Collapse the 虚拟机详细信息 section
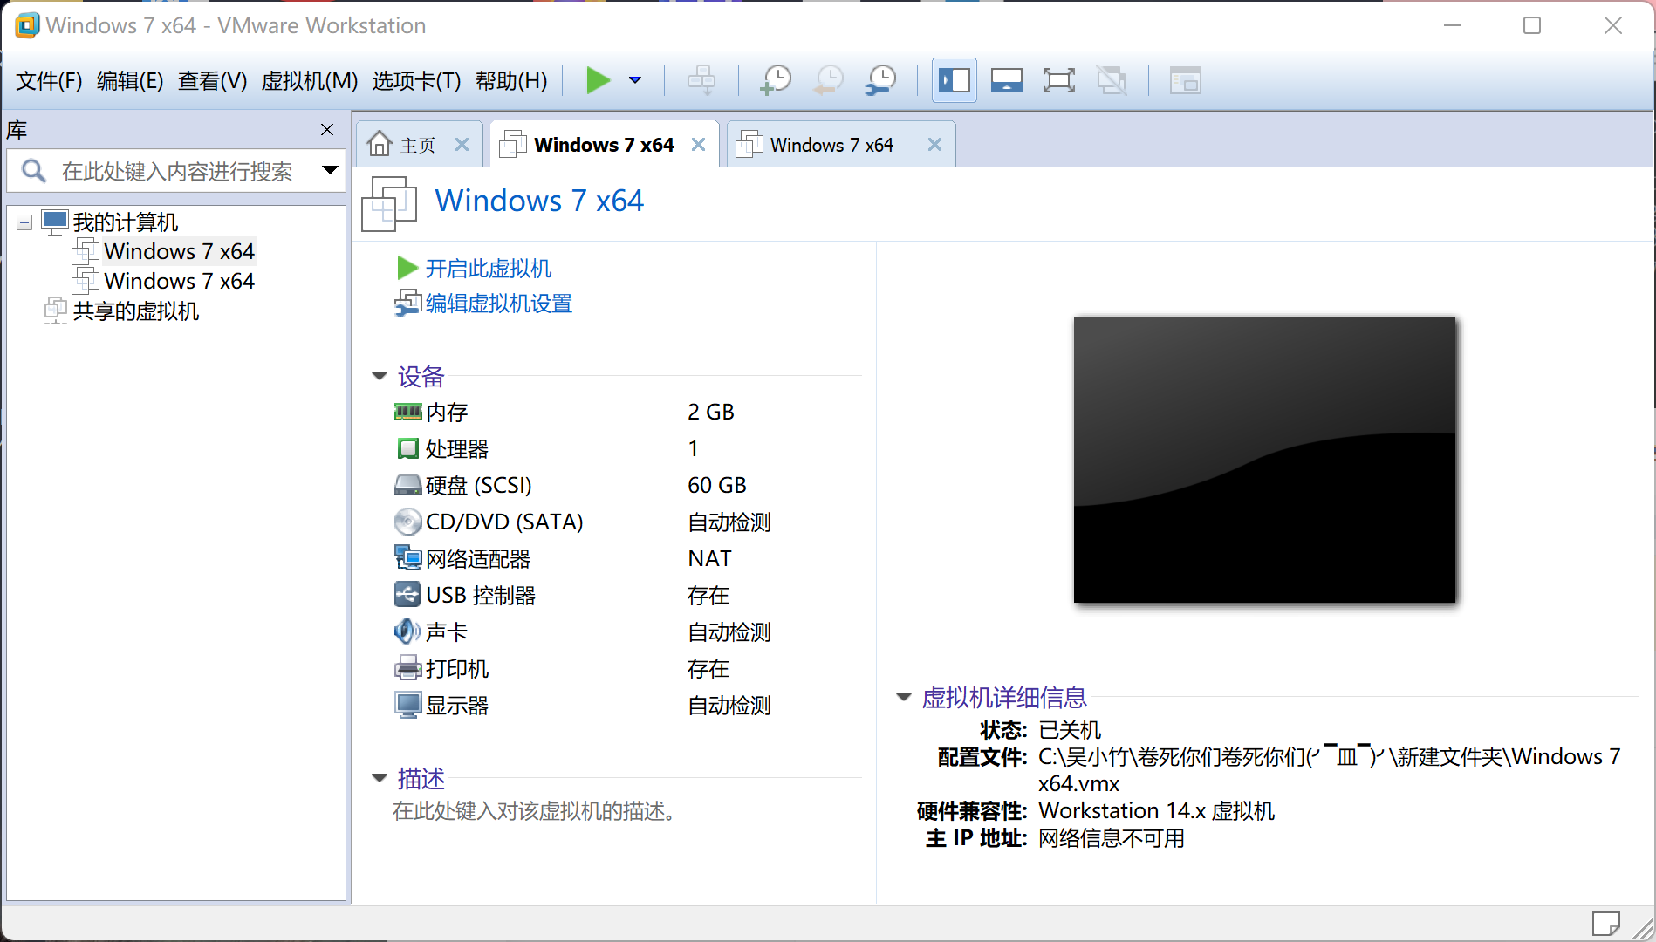This screenshot has height=942, width=1656. [904, 697]
